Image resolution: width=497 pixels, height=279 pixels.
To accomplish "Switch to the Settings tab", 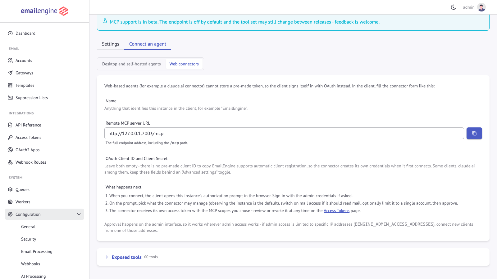I will coord(111,44).
